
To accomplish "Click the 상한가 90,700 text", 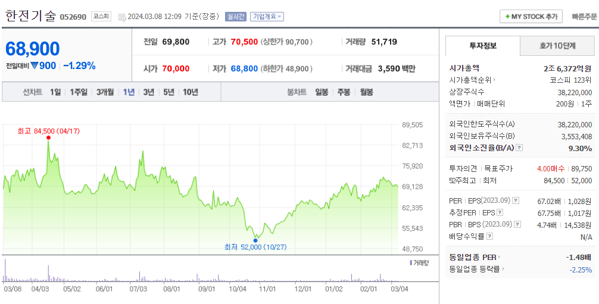I will click(x=286, y=42).
